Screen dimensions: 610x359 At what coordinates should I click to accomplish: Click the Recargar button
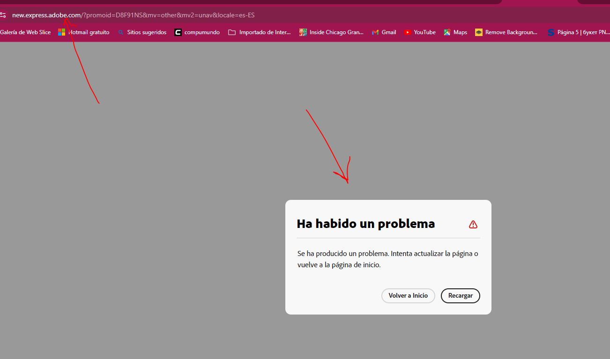coord(460,295)
